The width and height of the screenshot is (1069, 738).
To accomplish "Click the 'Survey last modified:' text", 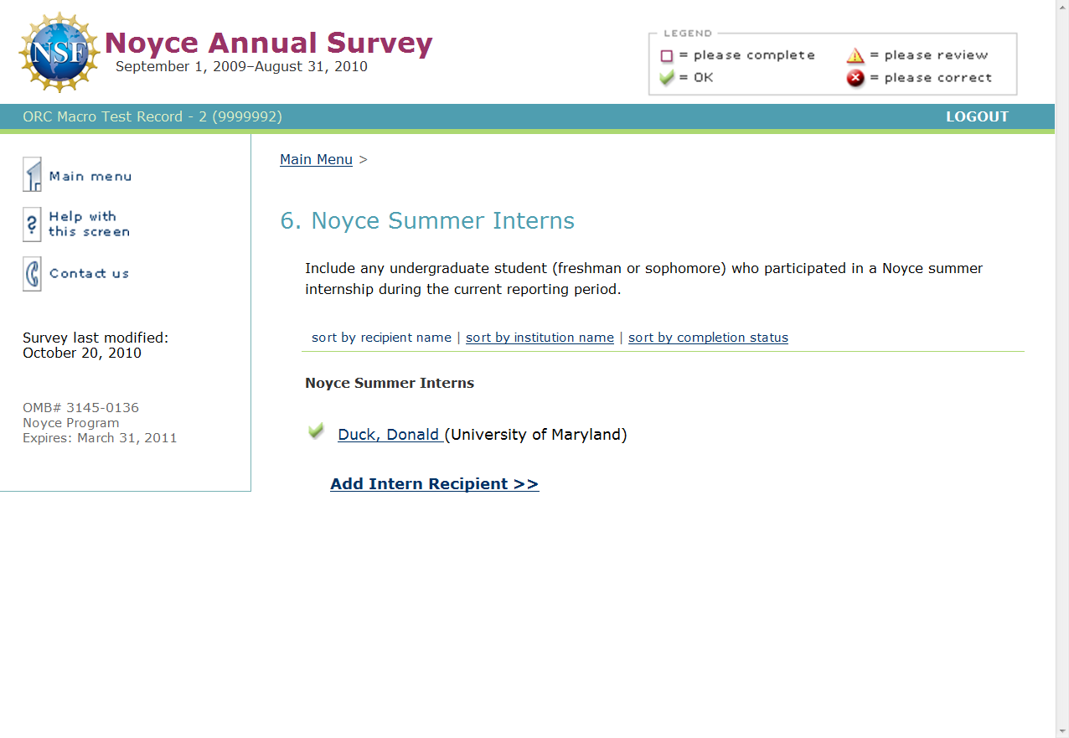I will [96, 338].
